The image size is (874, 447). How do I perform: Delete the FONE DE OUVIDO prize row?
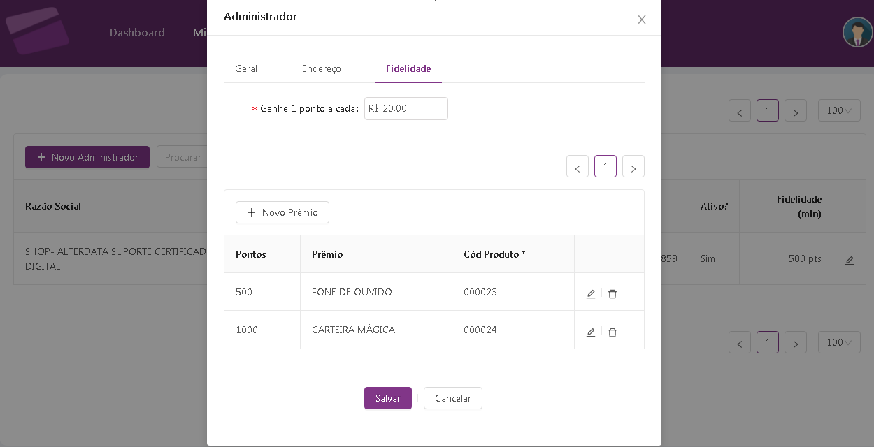tap(612, 294)
